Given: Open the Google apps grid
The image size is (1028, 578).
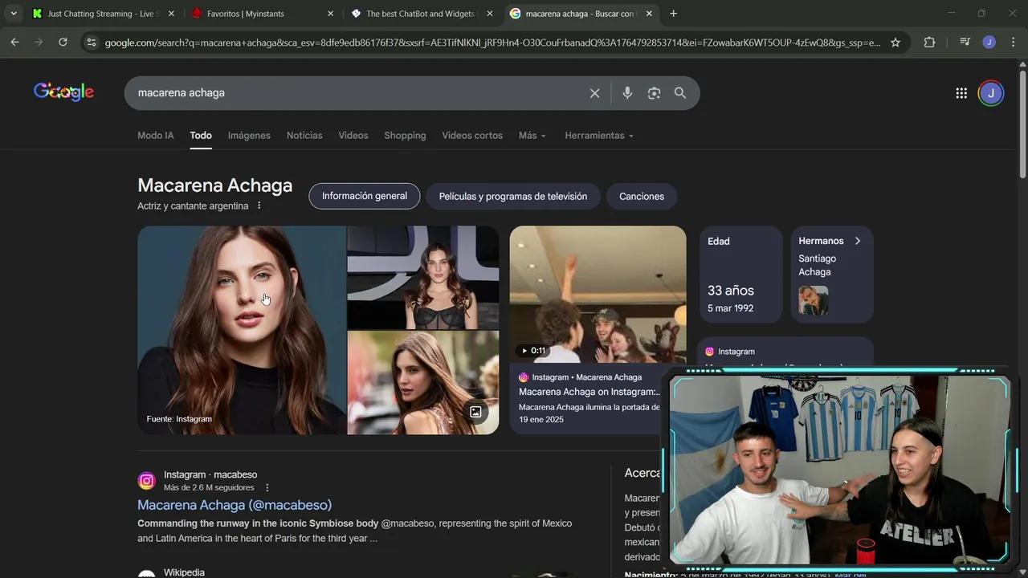Looking at the screenshot, I should [961, 93].
